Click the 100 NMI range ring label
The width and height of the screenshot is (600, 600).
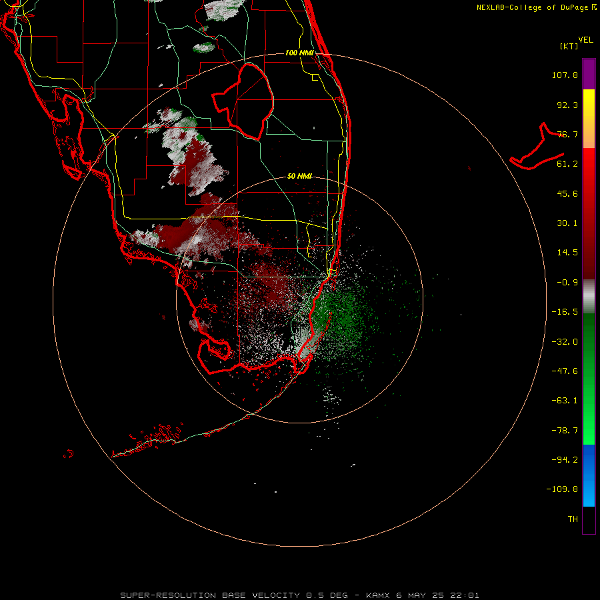tap(299, 53)
